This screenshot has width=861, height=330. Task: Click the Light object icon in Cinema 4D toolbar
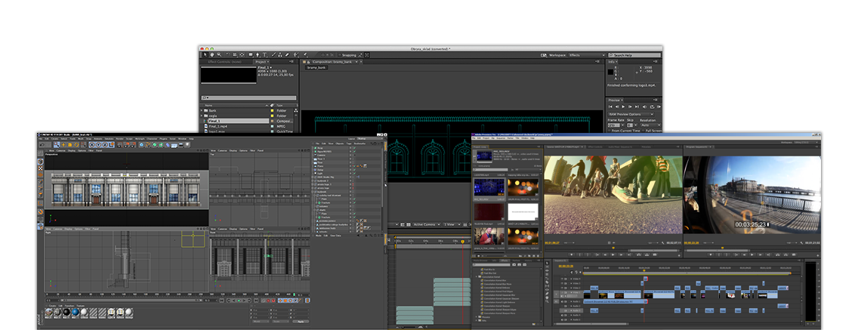[187, 145]
